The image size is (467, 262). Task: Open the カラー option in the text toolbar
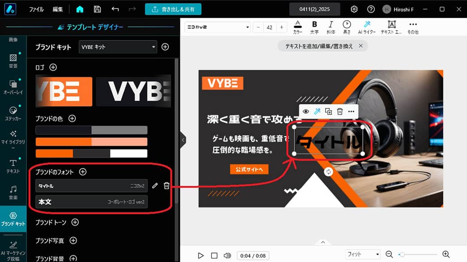298,27
